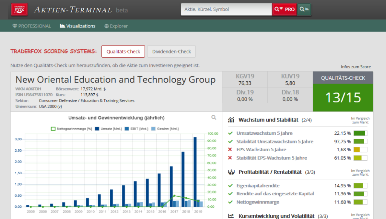
Task: Click the Nettogewinnmarge row check mark
Action: [x=230, y=202]
